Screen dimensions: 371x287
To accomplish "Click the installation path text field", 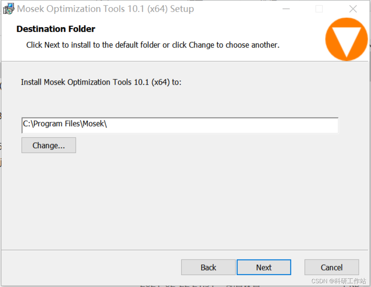I will click(180, 126).
